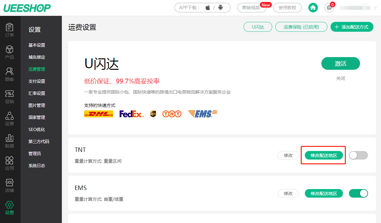This screenshot has height=223, width=381.
Task: Select 第三方代码 in settings menu
Action: pyautogui.click(x=39, y=141)
